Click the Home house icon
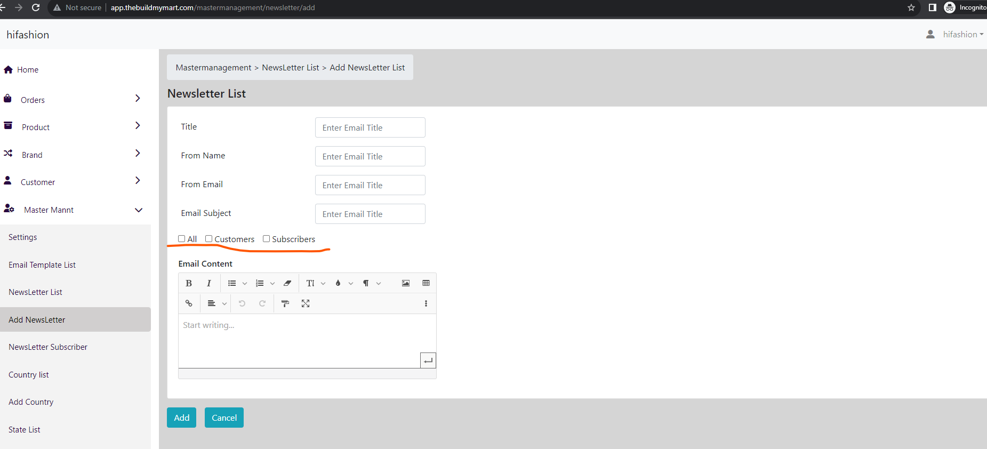Image resolution: width=987 pixels, height=449 pixels. coord(8,69)
